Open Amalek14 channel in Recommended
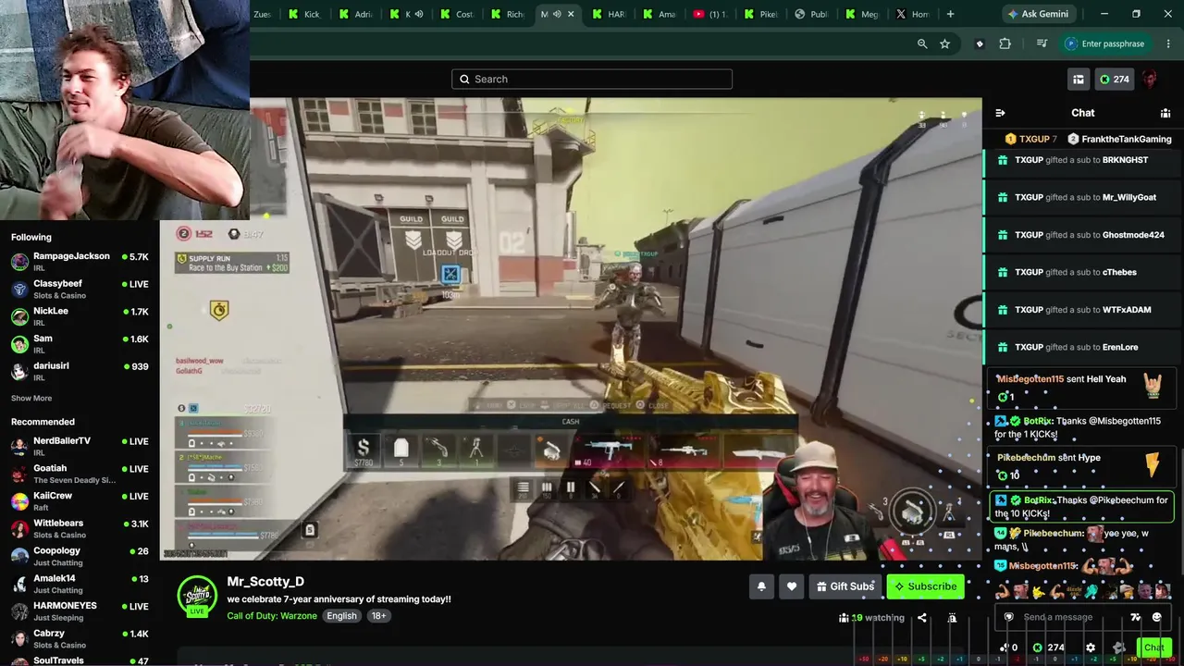 (80, 584)
